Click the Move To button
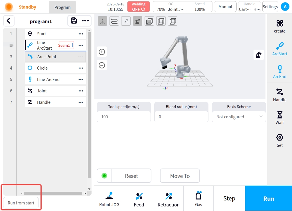 click(x=180, y=176)
